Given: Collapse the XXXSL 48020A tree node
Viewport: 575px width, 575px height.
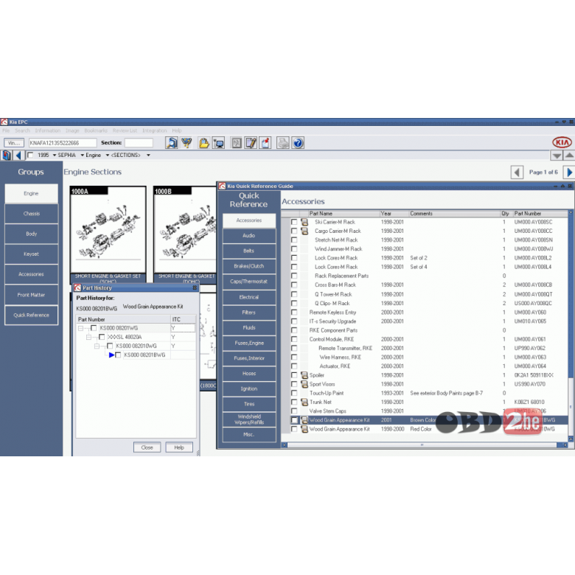Looking at the screenshot, I should pyautogui.click(x=88, y=337).
